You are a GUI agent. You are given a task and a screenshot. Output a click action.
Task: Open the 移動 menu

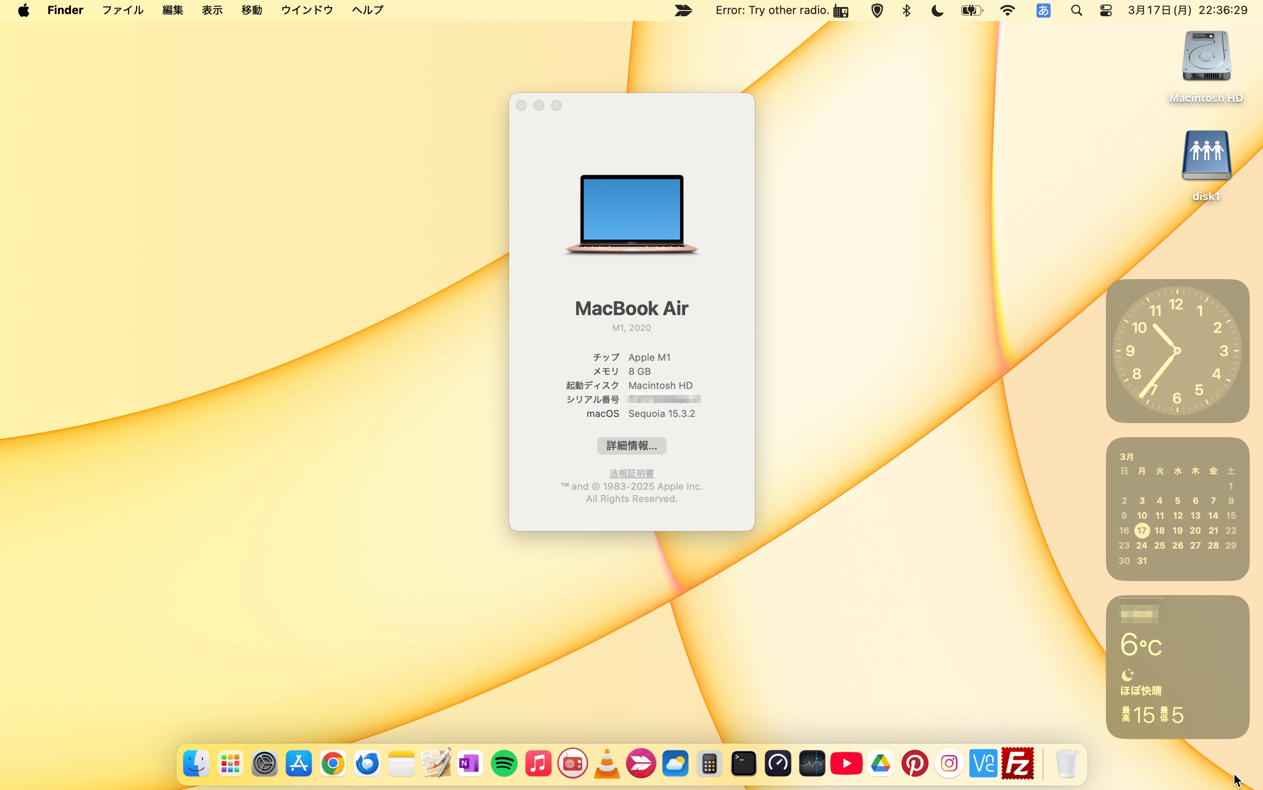click(252, 11)
